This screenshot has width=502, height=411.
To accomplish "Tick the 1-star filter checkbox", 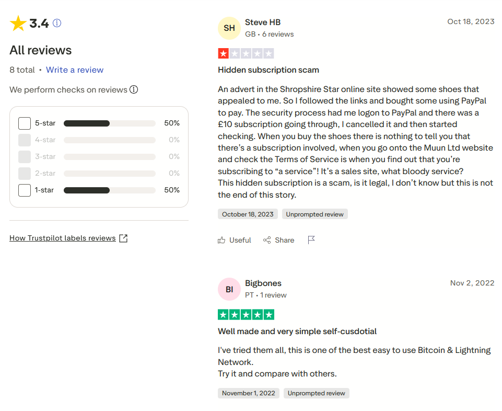I will [25, 190].
